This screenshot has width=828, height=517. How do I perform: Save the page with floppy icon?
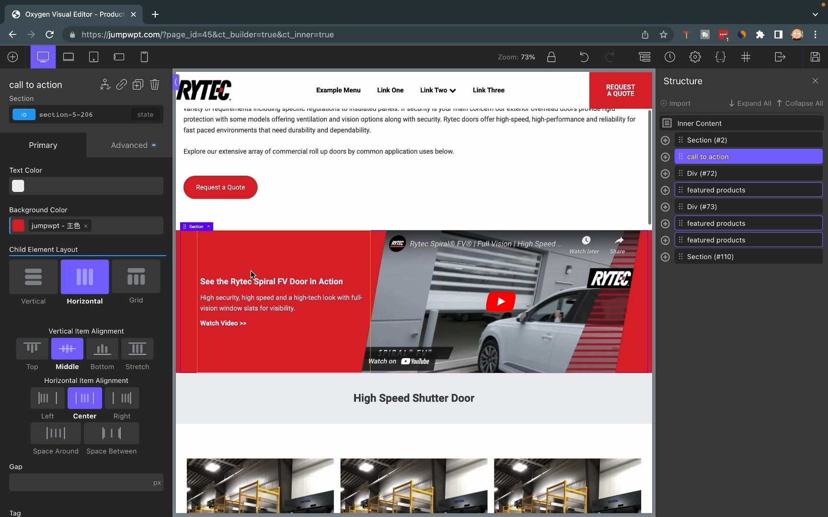point(815,57)
